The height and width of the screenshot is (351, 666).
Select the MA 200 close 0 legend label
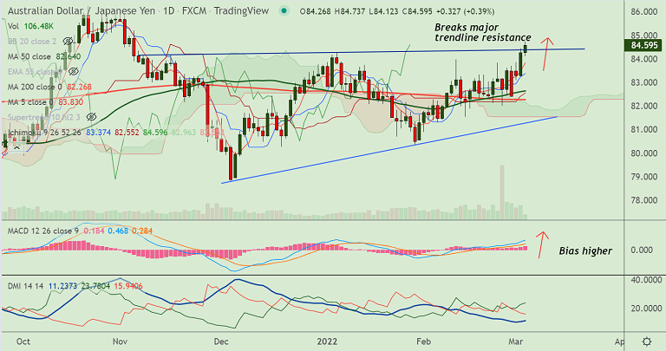point(35,87)
